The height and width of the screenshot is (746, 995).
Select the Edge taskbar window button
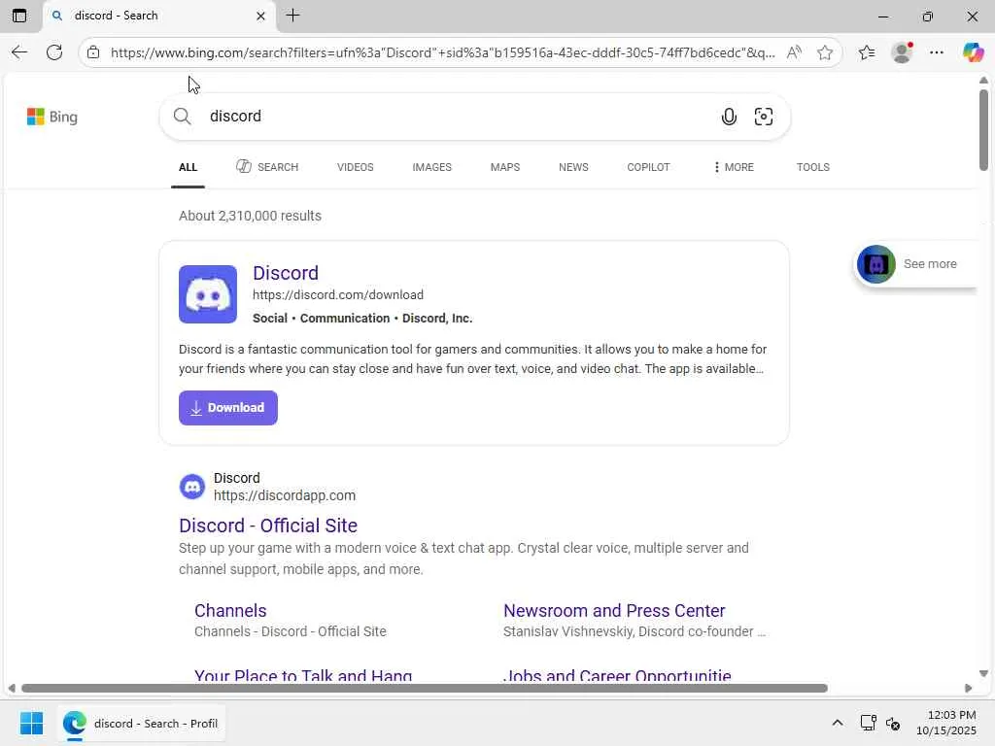[141, 723]
